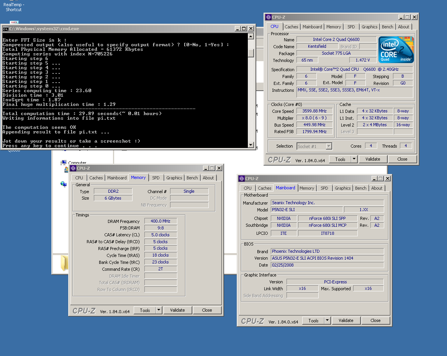Click Tools button in the Memory window

(145, 310)
